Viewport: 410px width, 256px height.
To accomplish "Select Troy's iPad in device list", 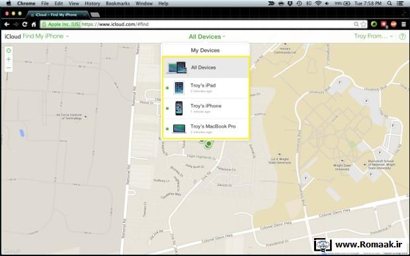I will 206,88.
